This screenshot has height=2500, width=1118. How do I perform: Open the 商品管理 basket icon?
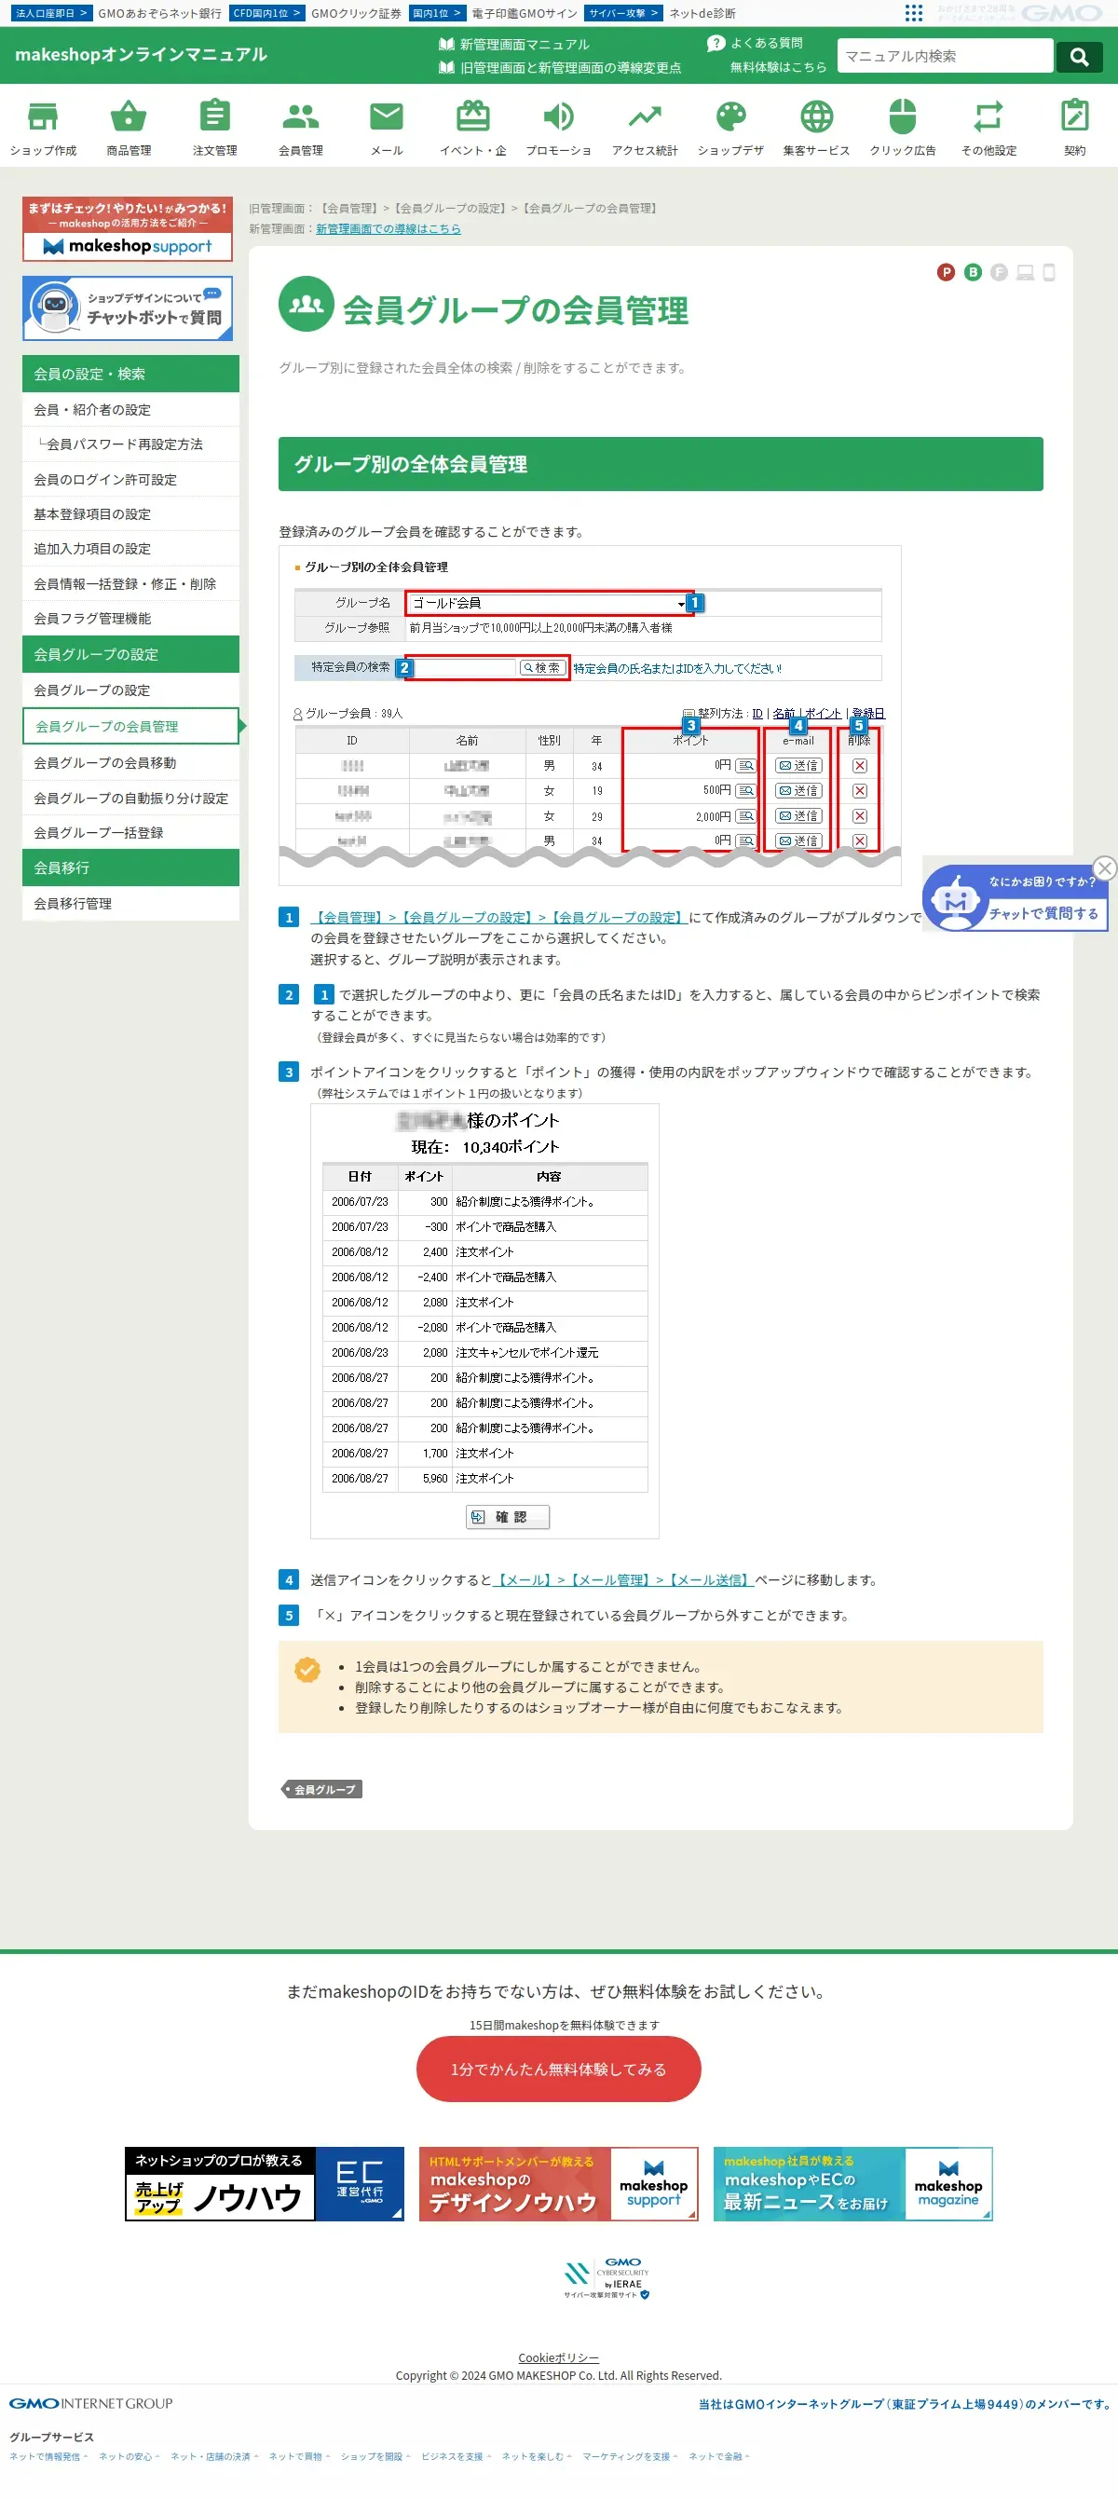(129, 116)
